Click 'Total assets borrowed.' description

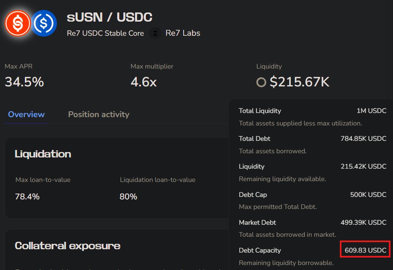click(x=273, y=151)
